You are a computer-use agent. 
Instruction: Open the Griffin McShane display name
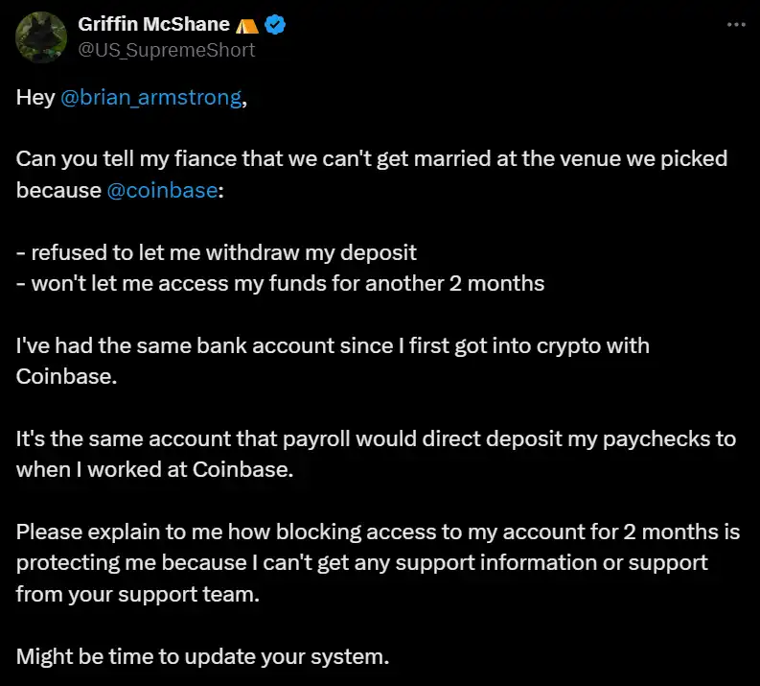click(152, 26)
